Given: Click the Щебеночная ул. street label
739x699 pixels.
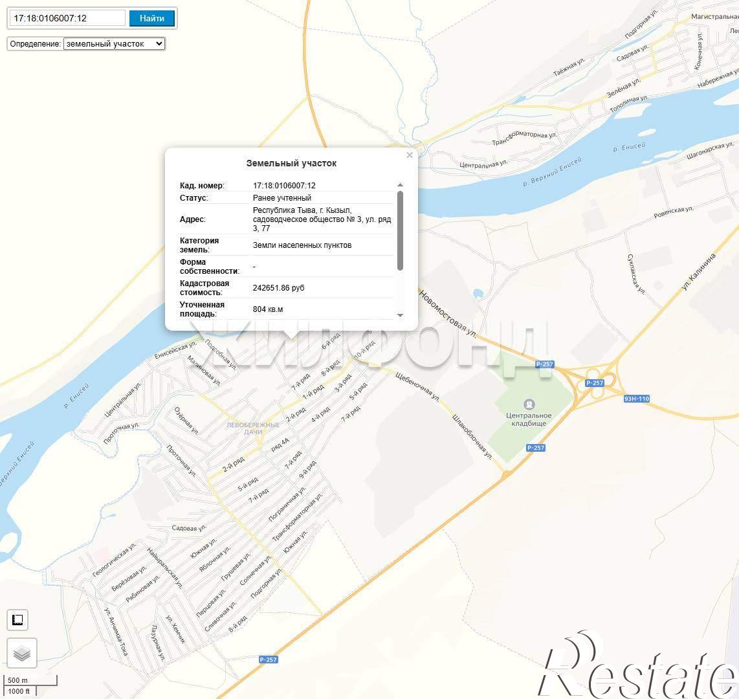Looking at the screenshot, I should coord(417,386).
